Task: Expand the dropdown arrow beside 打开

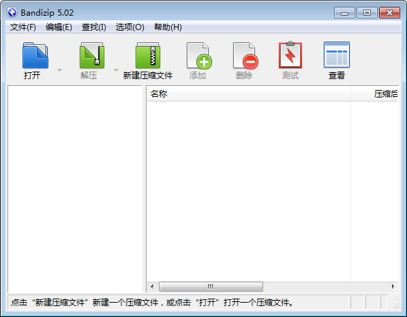Action: pos(59,70)
